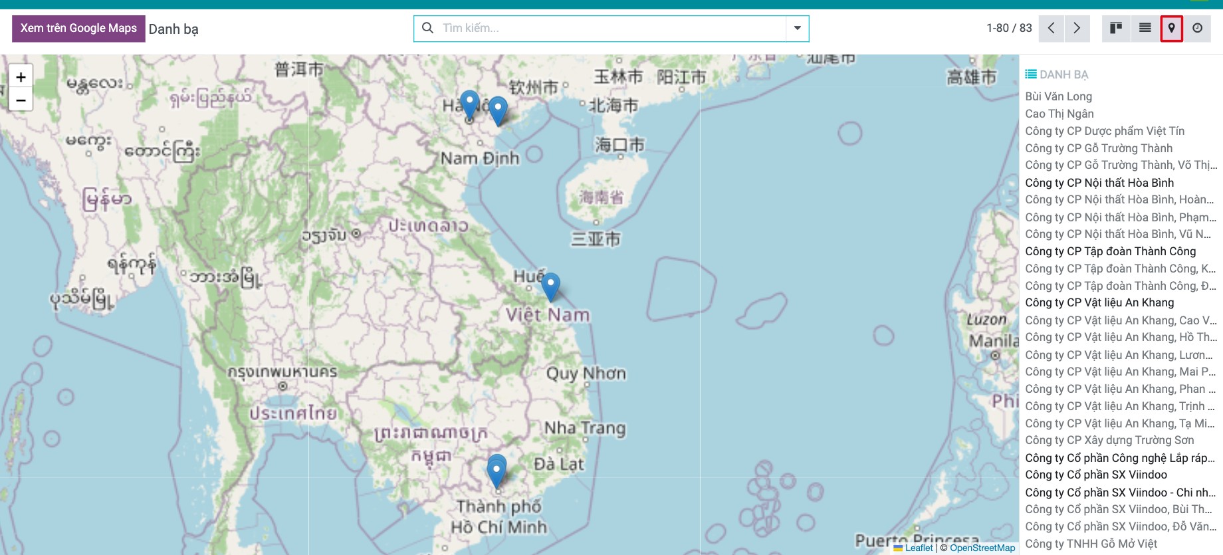Select the map marker next to Huế

coord(550,287)
